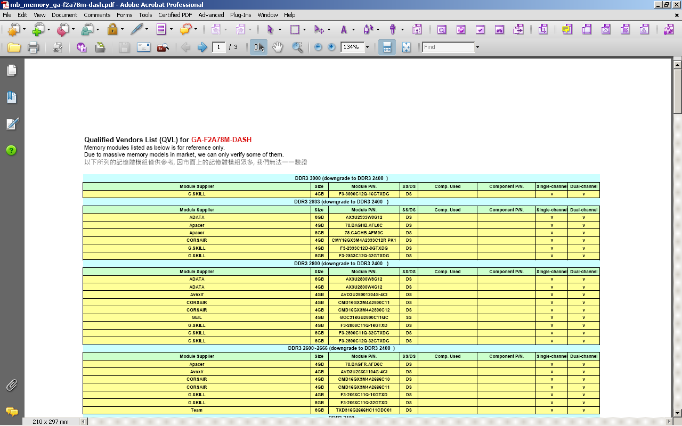Open the File menu
This screenshot has width=682, height=426.
pyautogui.click(x=7, y=15)
